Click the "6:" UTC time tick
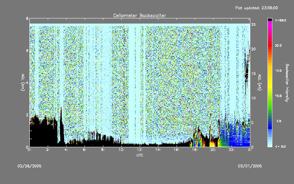 [85, 150]
